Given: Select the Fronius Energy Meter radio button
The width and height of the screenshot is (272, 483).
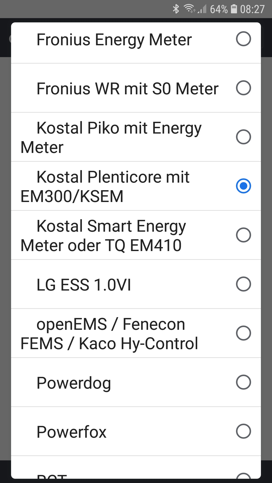Looking at the screenshot, I should click(x=243, y=39).
